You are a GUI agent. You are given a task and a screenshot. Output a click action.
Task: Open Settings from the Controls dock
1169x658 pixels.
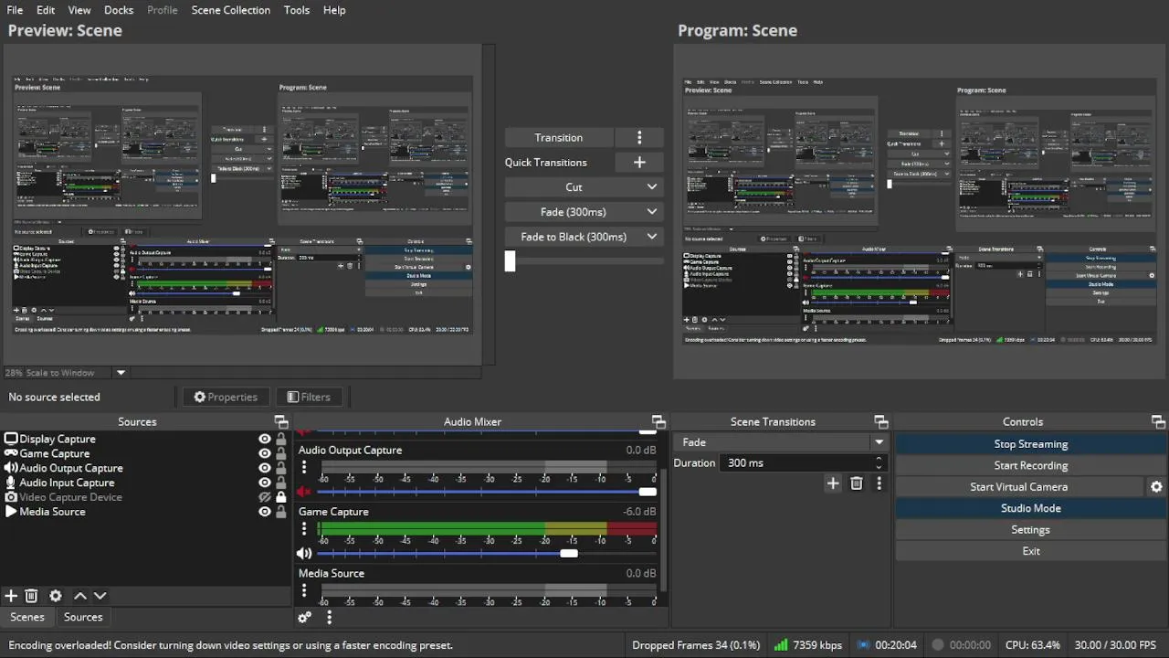click(x=1030, y=530)
